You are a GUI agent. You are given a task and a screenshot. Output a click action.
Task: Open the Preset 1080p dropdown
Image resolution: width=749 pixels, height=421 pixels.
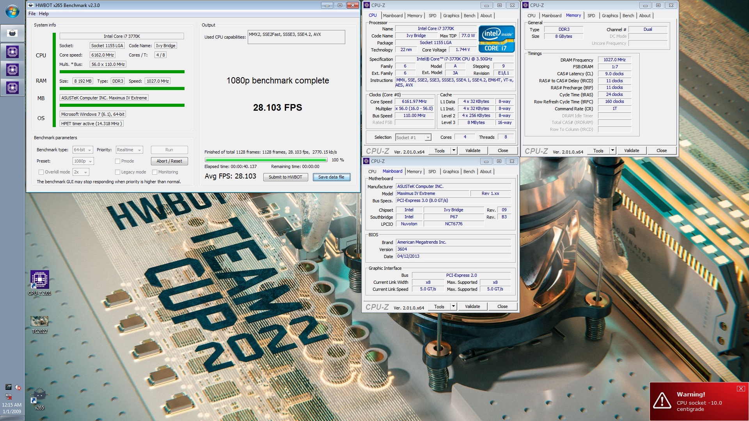click(83, 161)
